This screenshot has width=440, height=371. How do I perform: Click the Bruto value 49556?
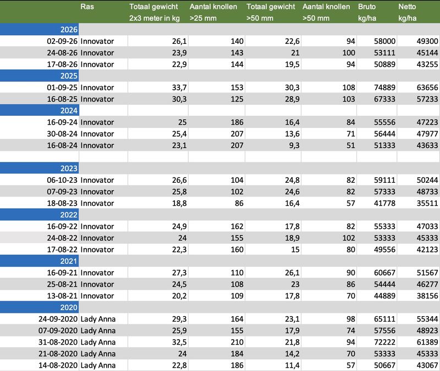[x=384, y=249]
